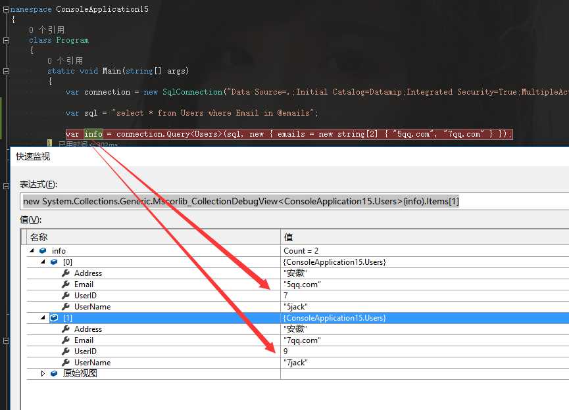569x410 pixels.
Task: Click the wrench icon next to the Email row under [0]
Action: [66, 285]
